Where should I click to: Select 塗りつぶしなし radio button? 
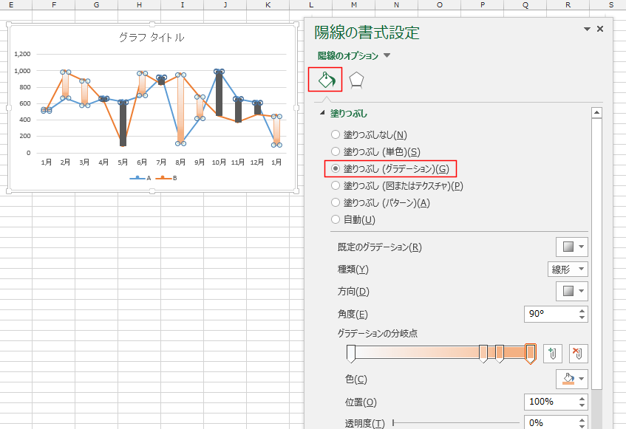tap(336, 134)
